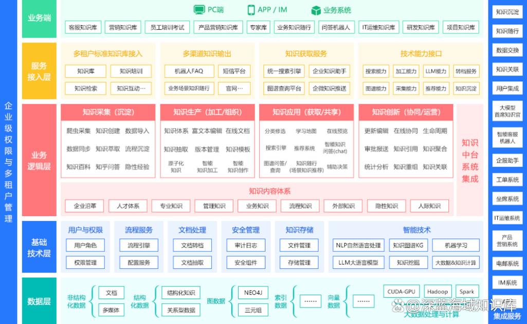This screenshot has width=527, height=324.
Task: Click 数据交换 in the right sidebar
Action: (507, 50)
